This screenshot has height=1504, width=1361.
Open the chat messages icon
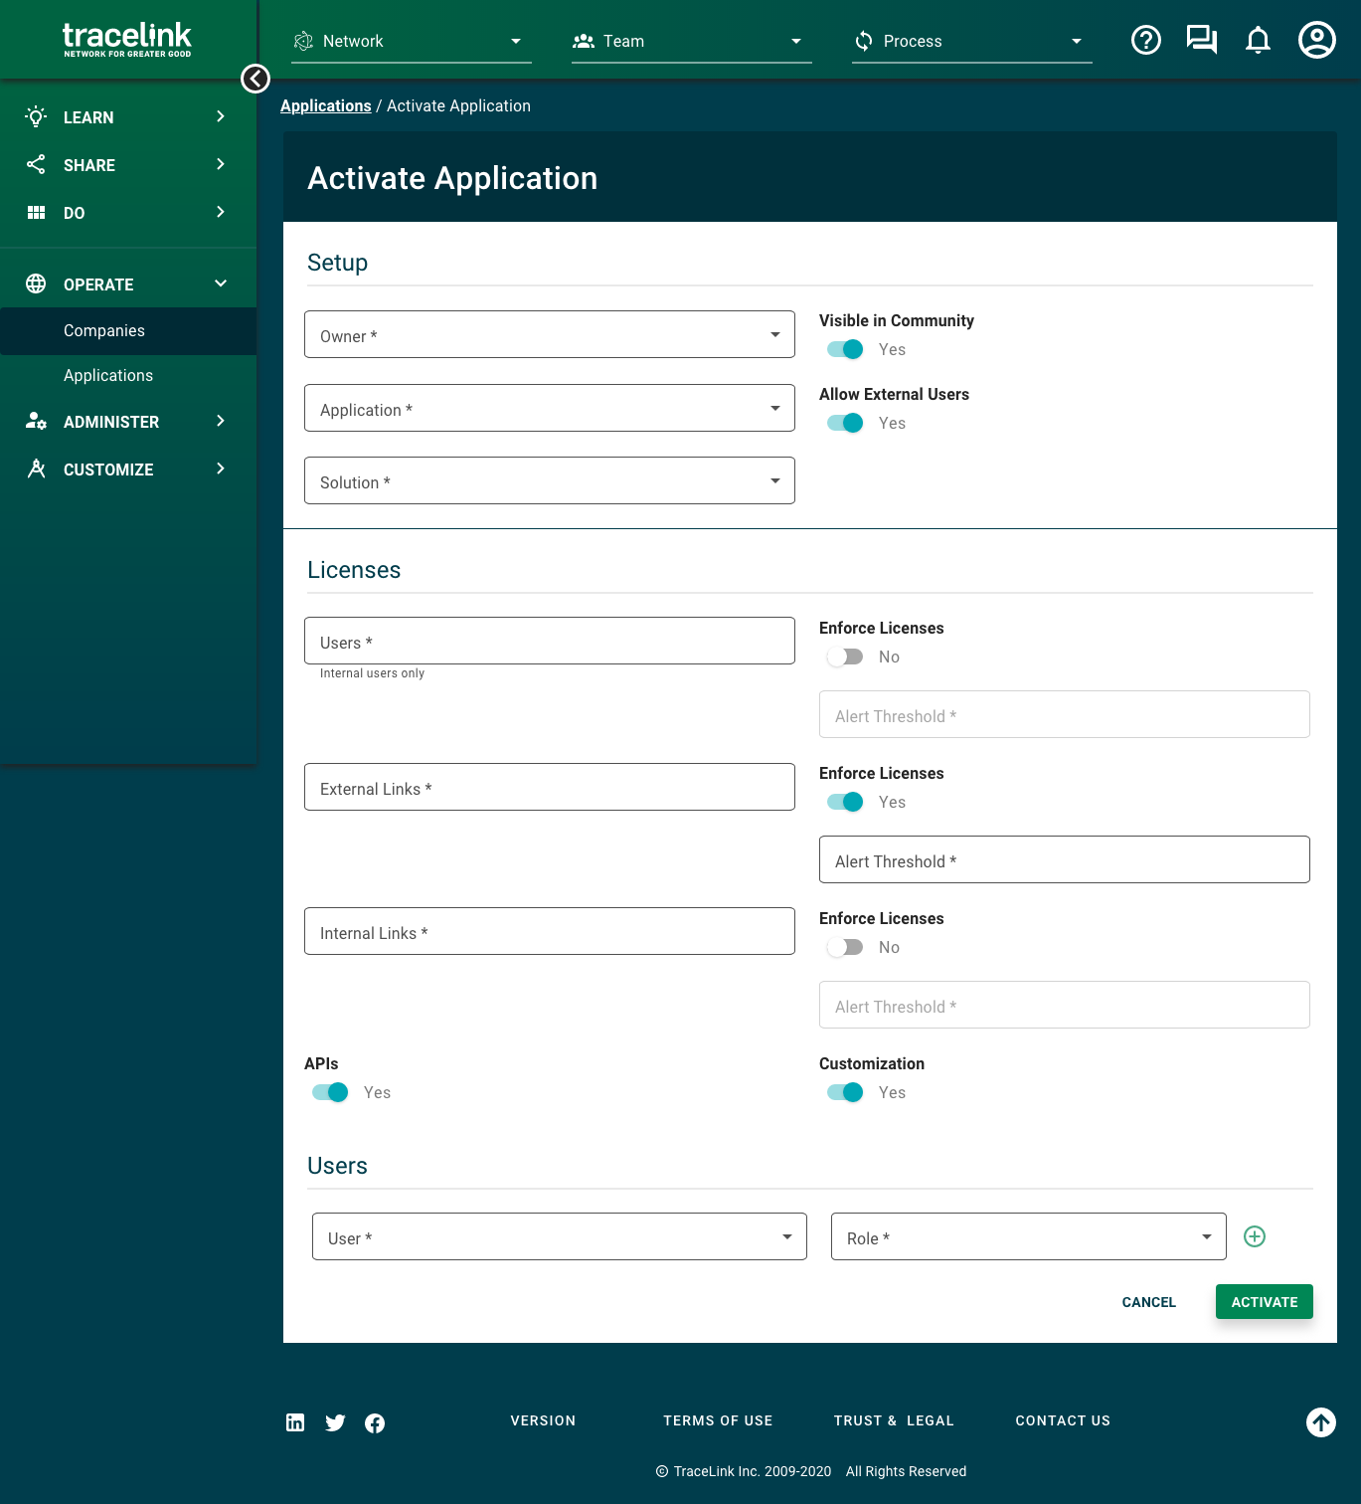click(x=1202, y=40)
